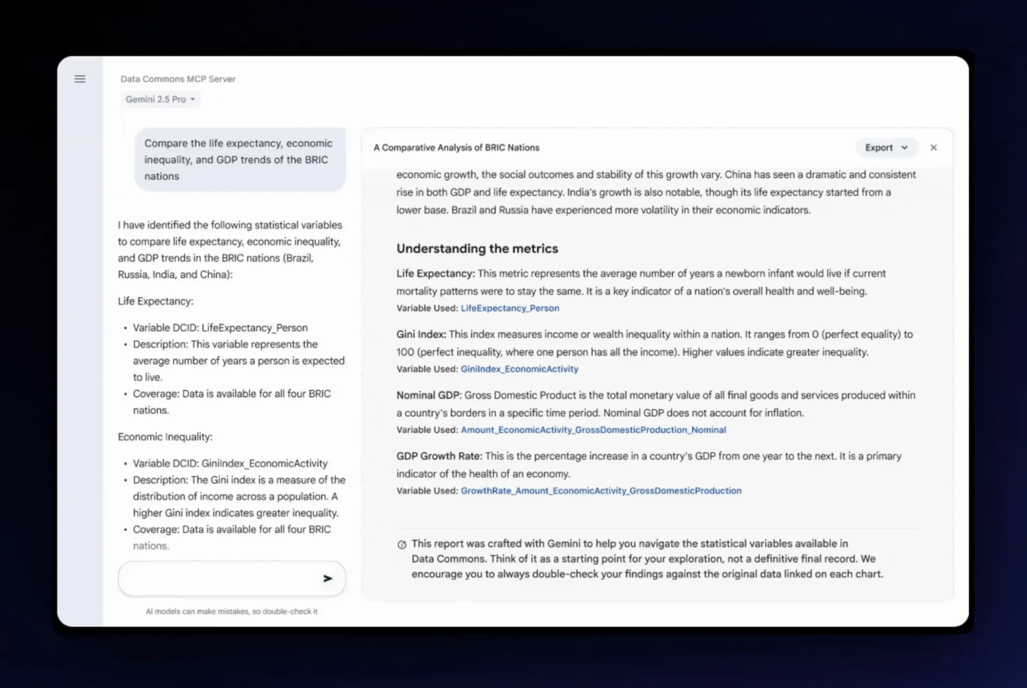This screenshot has width=1027, height=688.
Task: Expand the Export dropdown chevron
Action: click(904, 147)
